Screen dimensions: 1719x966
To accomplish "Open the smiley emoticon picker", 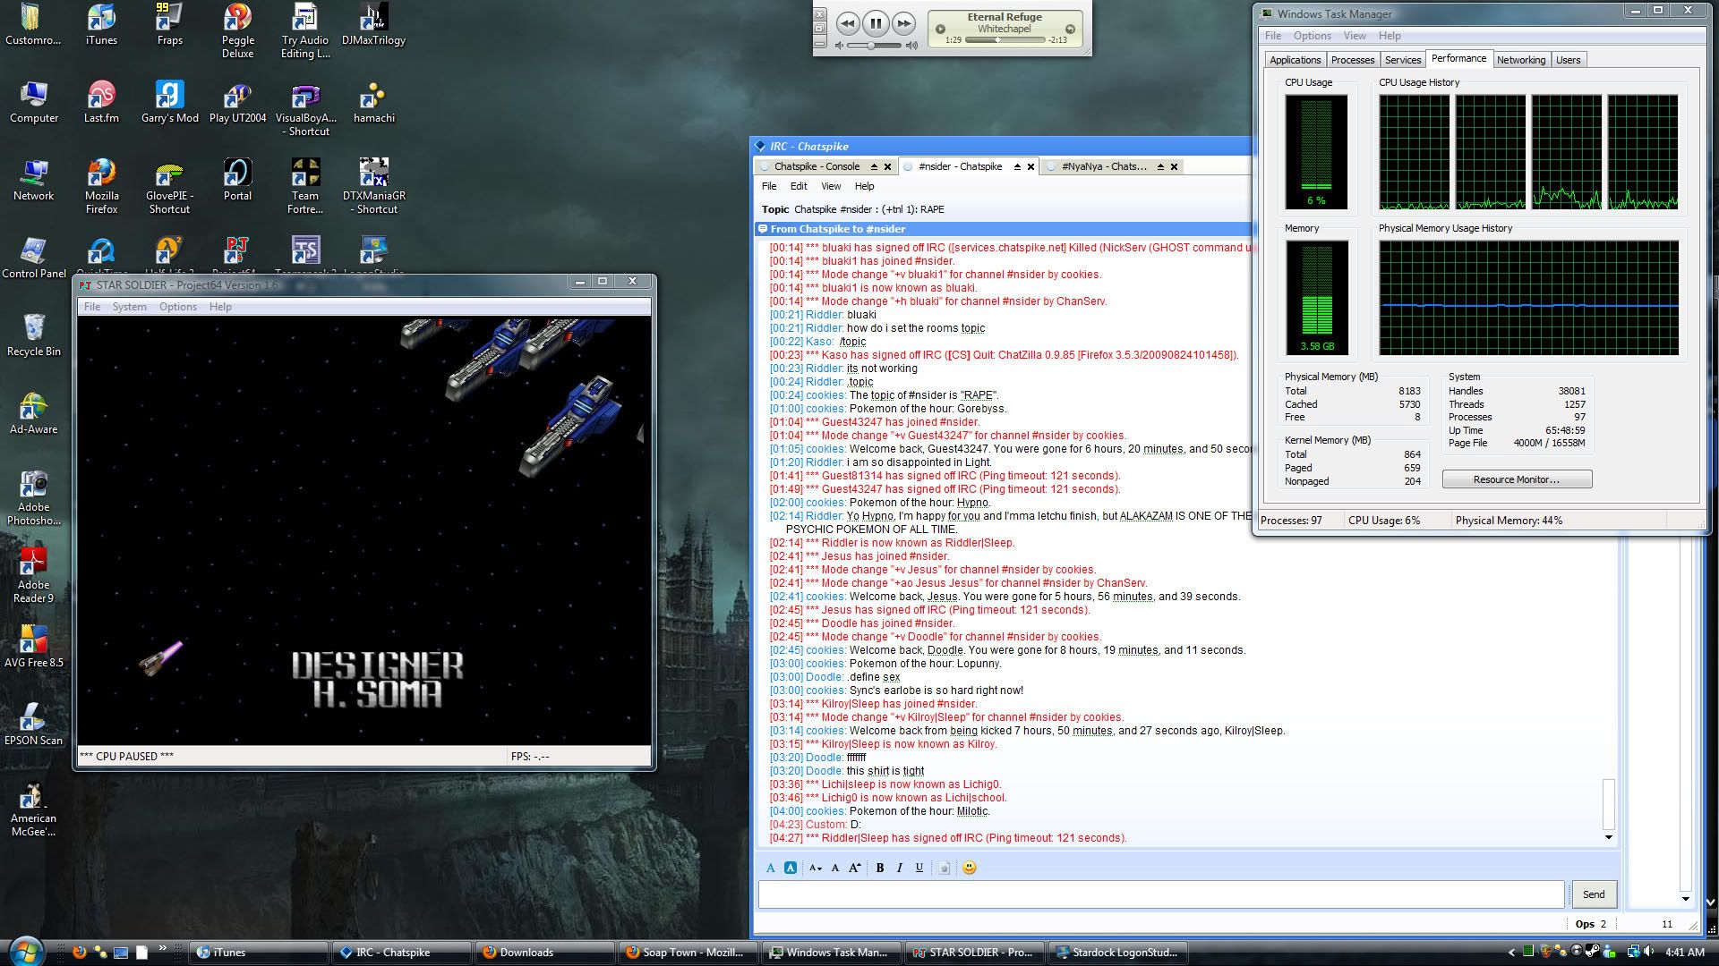I will point(969,868).
